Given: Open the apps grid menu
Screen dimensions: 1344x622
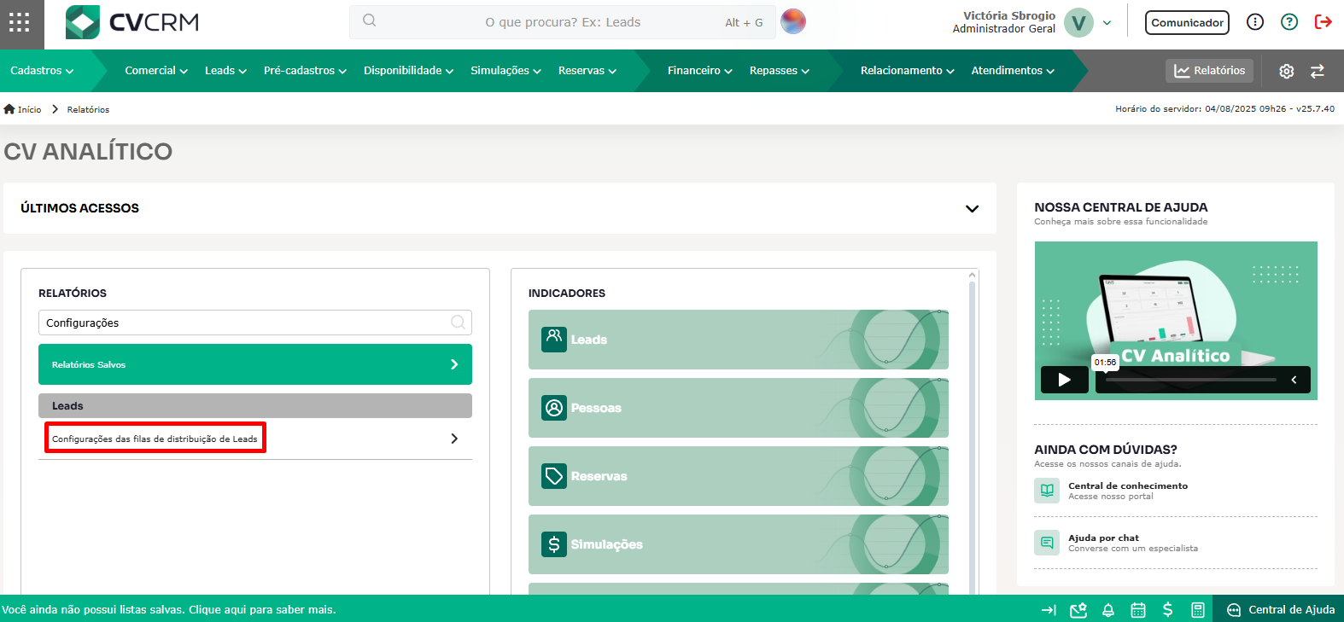Looking at the screenshot, I should pyautogui.click(x=20, y=22).
